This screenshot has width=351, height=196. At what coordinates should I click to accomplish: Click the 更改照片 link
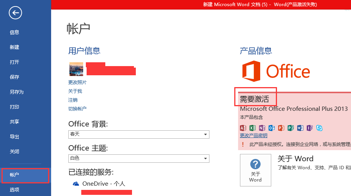coord(77,82)
